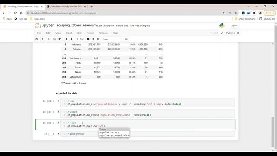Click the page vertical scrollbar thumb
The image size is (277, 156).
[273, 132]
